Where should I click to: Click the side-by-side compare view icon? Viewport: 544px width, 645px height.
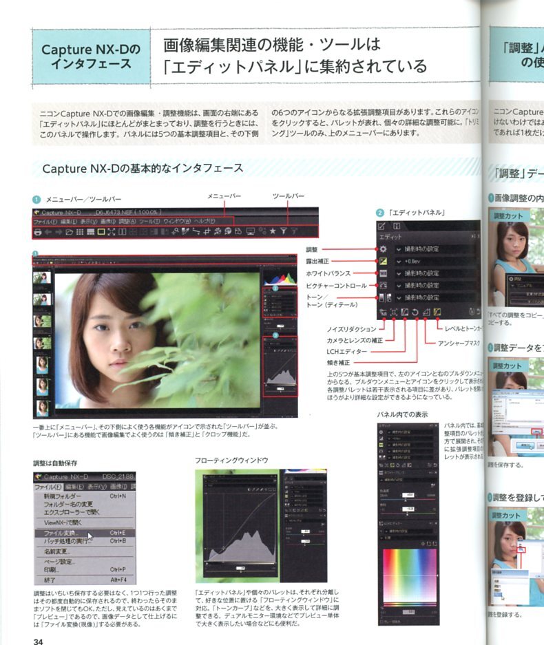tap(122, 232)
